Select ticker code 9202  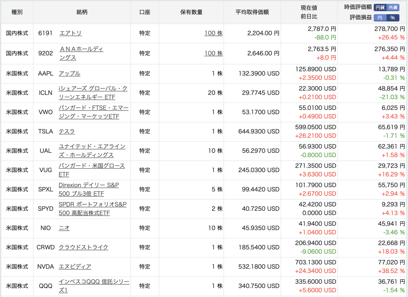pyautogui.click(x=46, y=53)
